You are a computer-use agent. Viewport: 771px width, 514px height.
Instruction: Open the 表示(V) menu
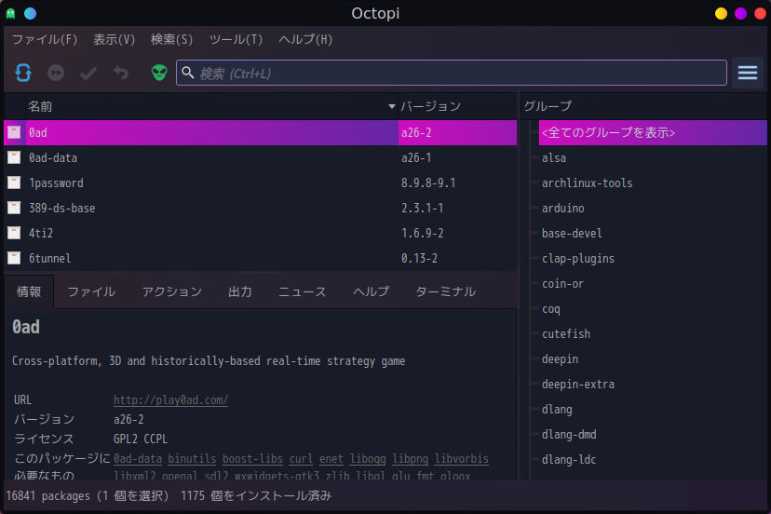115,39
